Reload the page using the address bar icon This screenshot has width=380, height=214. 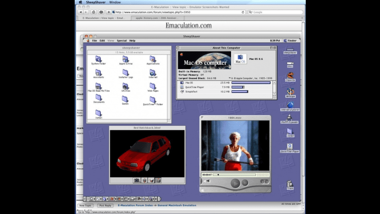click(243, 12)
